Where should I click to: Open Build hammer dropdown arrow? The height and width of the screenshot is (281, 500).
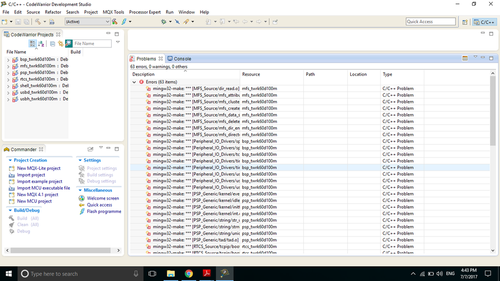45,21
